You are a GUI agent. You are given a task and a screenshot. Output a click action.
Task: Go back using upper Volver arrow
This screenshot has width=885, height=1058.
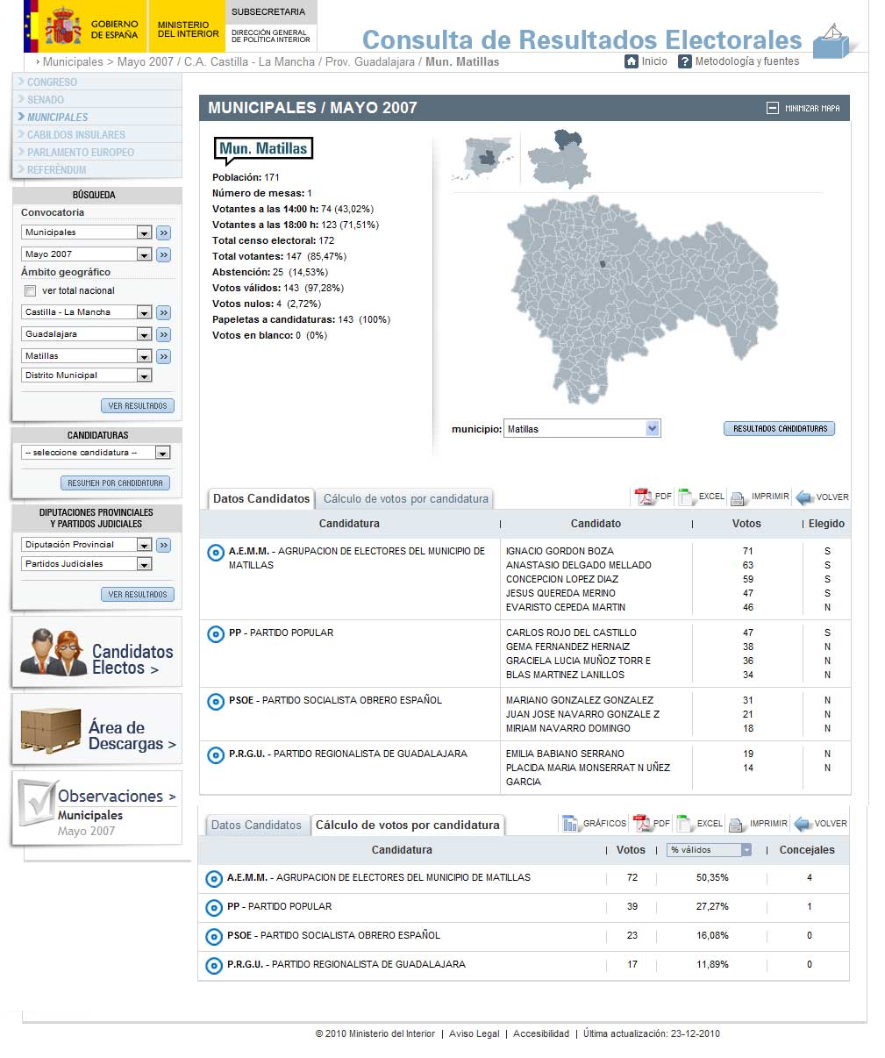pos(804,497)
